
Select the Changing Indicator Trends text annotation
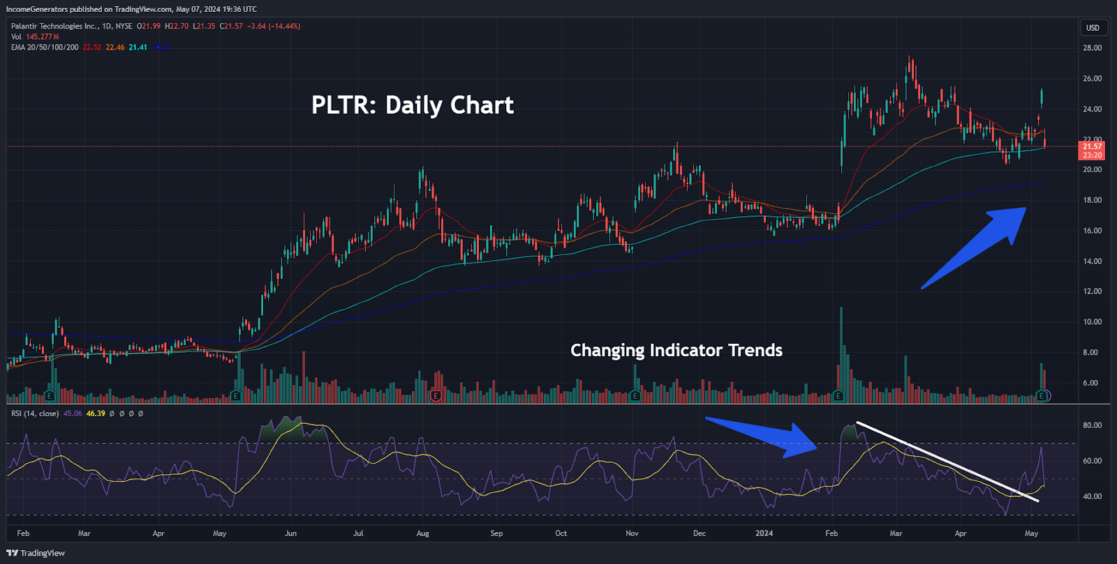click(x=676, y=350)
